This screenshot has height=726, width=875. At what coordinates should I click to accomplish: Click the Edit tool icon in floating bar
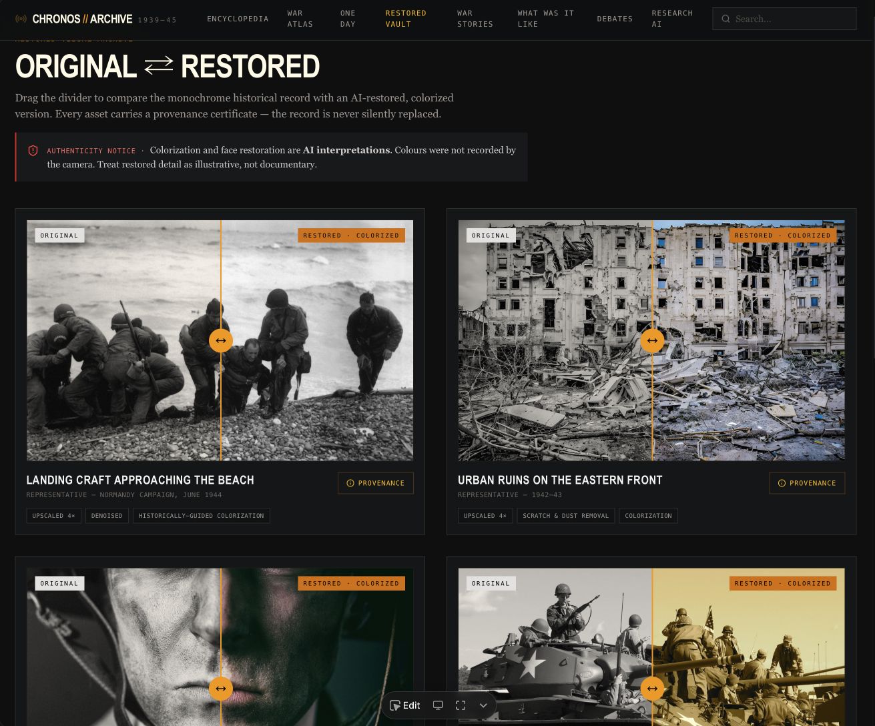(x=395, y=705)
